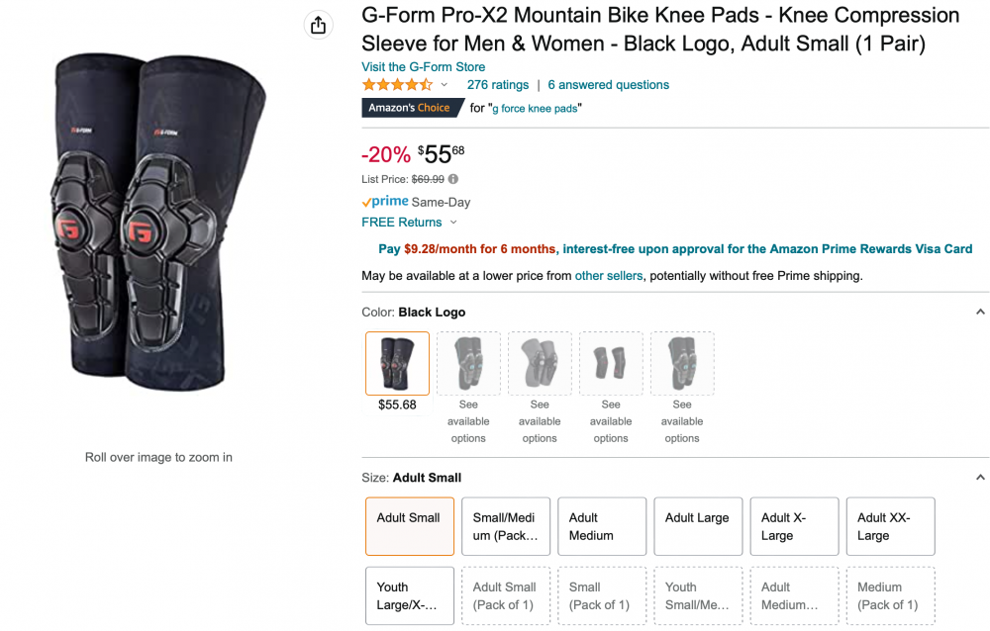
Task: Select the Adult Large size option
Action: point(698,526)
